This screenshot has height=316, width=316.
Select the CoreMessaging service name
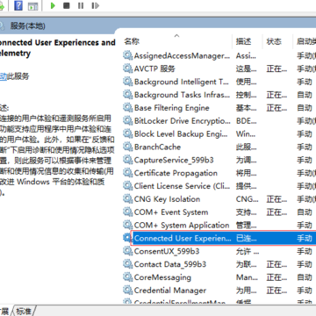click(x=162, y=277)
